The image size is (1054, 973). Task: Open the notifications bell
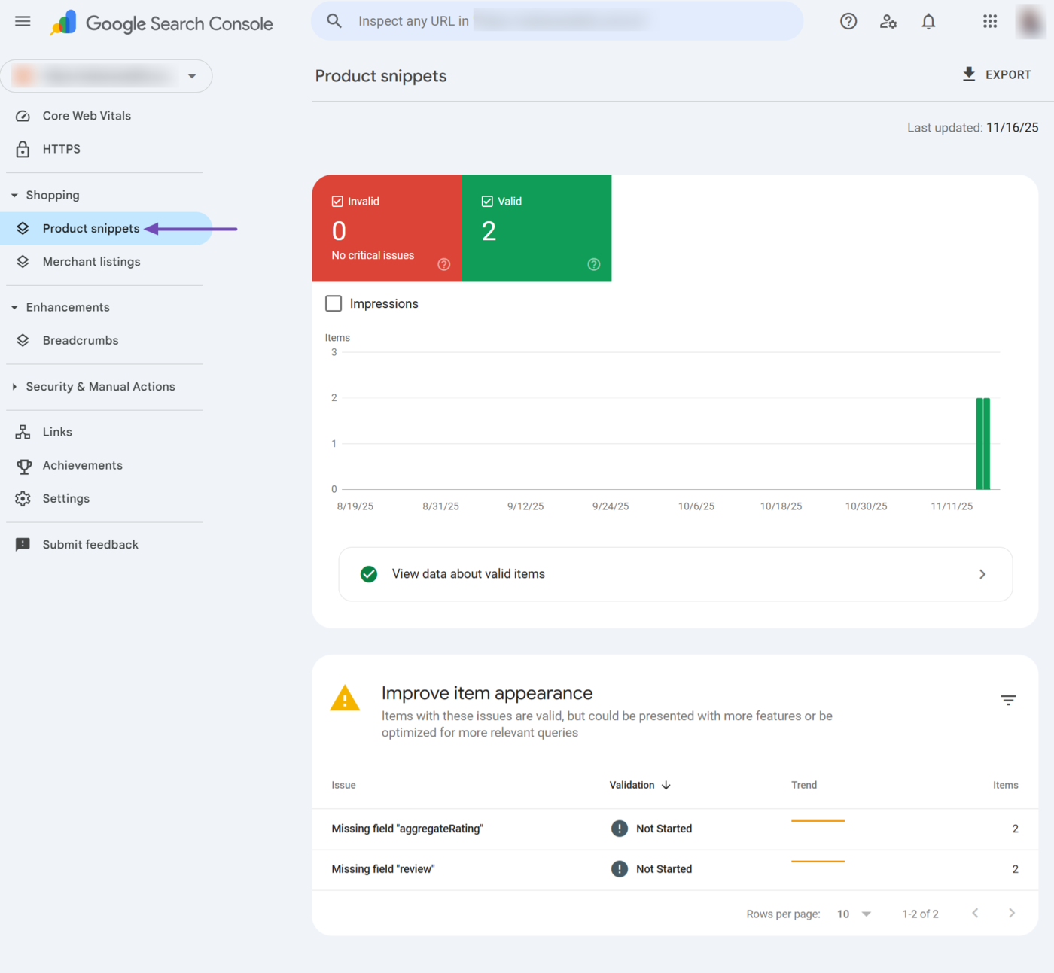click(x=928, y=21)
